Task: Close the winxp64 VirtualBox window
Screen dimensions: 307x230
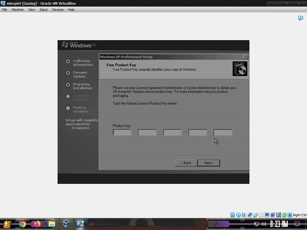Action: tap(299, 3)
